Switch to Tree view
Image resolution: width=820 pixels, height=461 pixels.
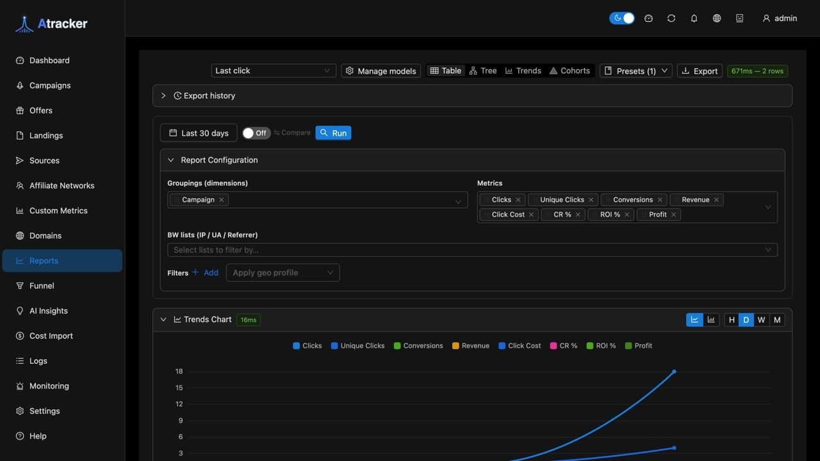(483, 70)
